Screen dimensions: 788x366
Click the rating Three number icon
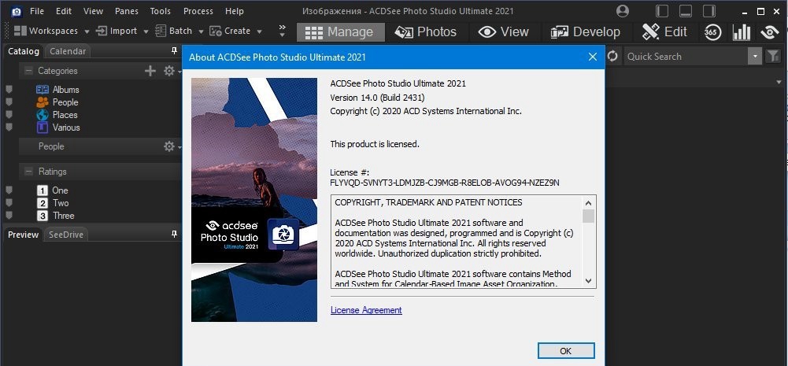click(43, 216)
